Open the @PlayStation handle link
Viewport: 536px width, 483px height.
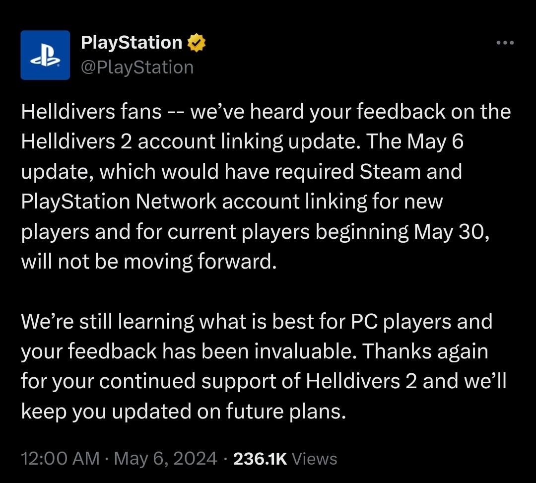tap(137, 67)
